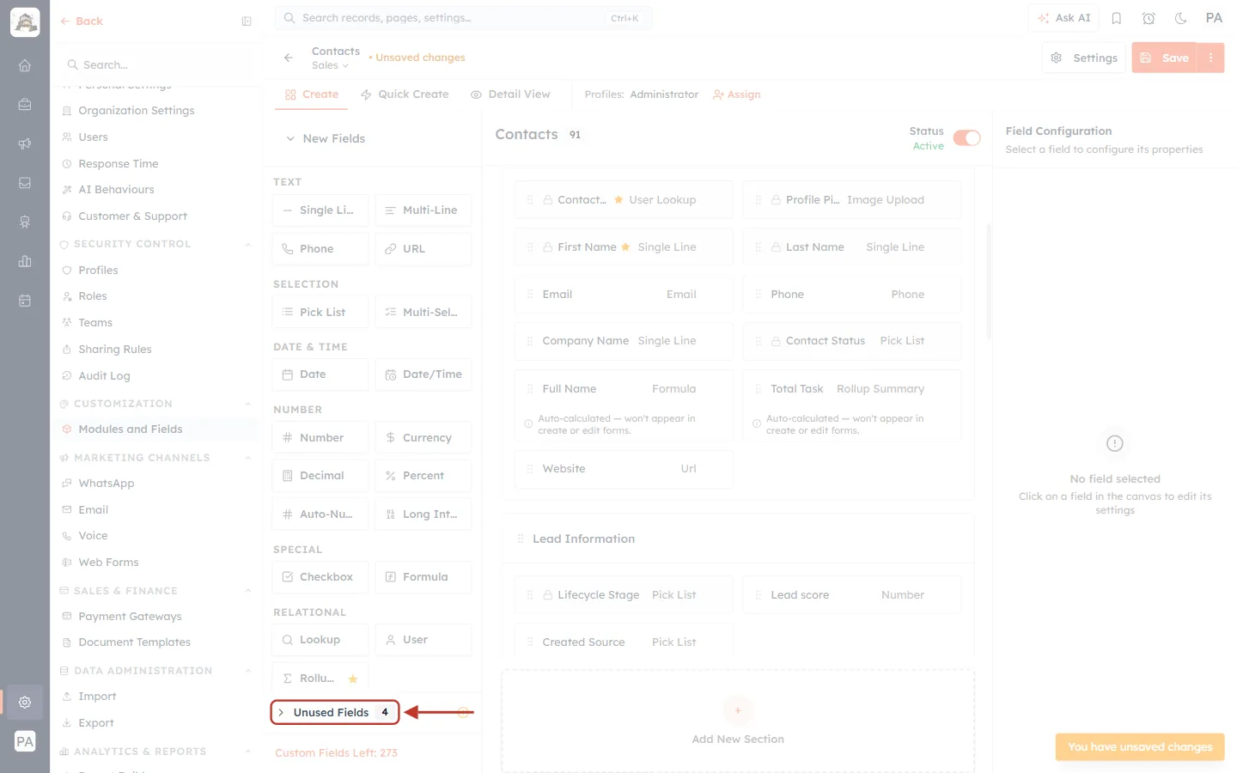Click the Save button
This screenshot has width=1237, height=773.
click(x=1165, y=58)
